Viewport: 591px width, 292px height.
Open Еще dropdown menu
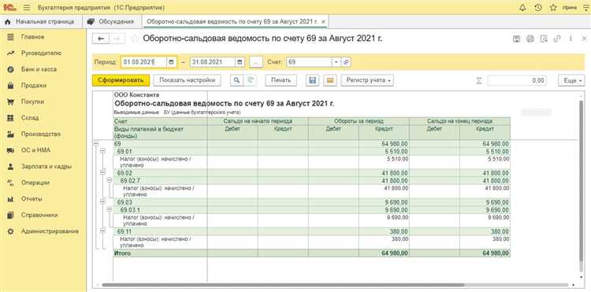coord(571,80)
